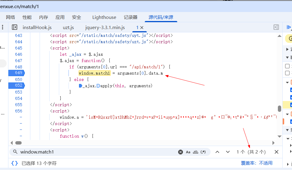Switch to the 安全 panel tab
292x170 pixels.
point(77,17)
